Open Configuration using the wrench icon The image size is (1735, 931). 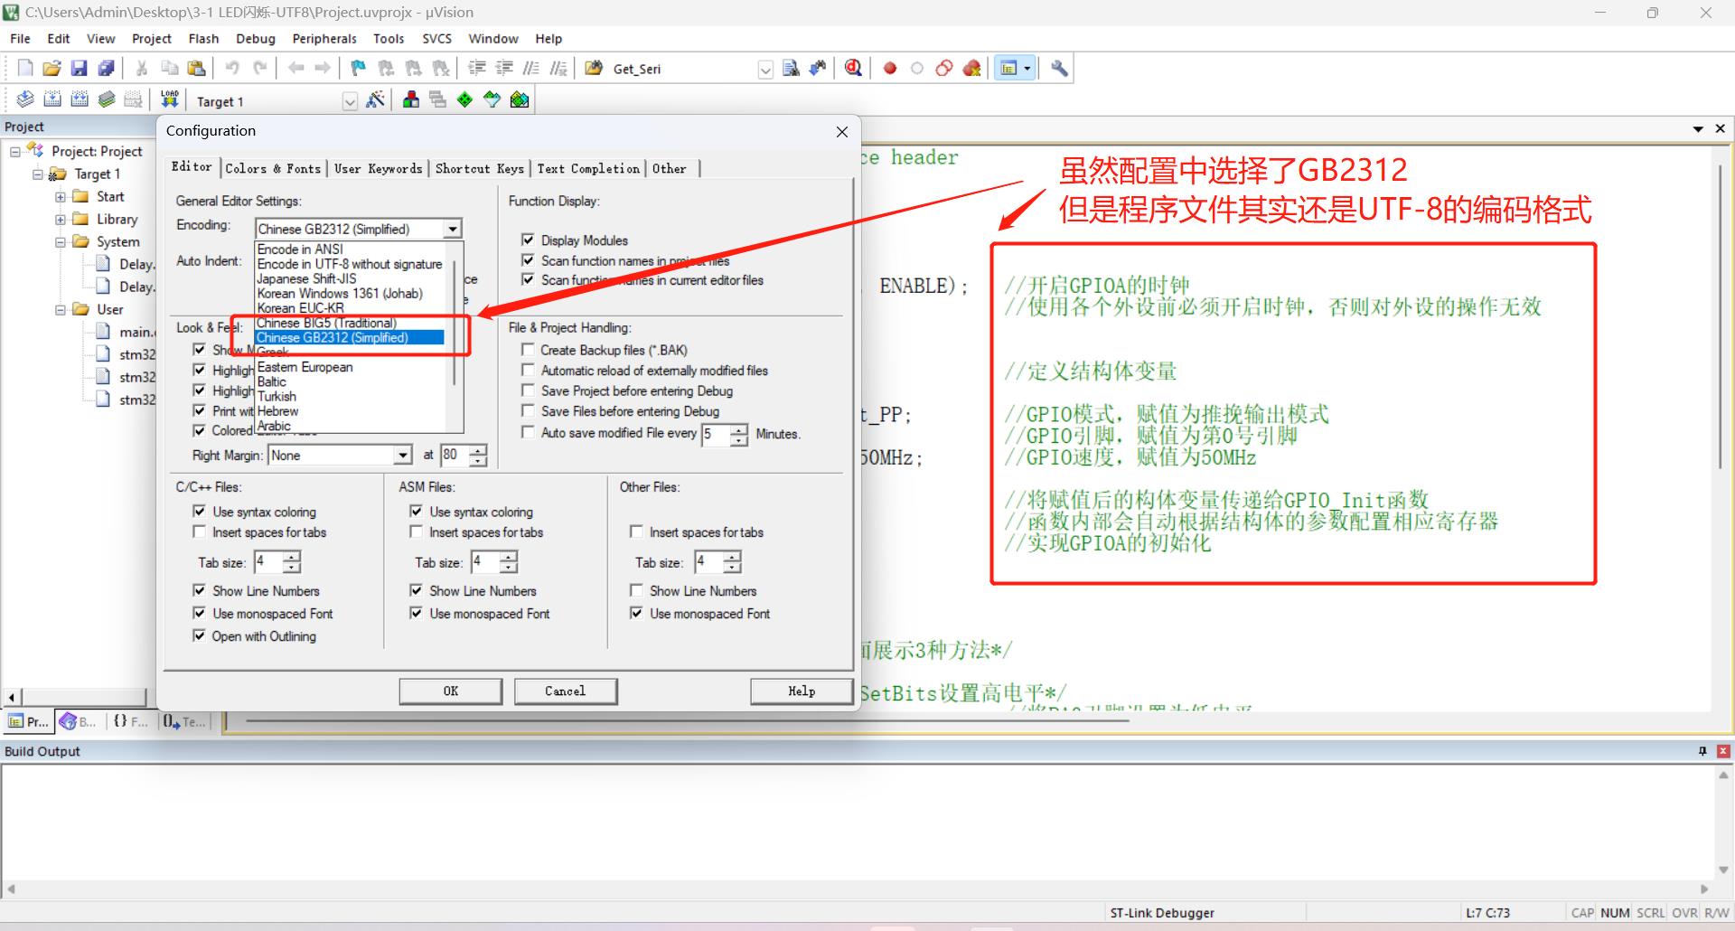1059,68
